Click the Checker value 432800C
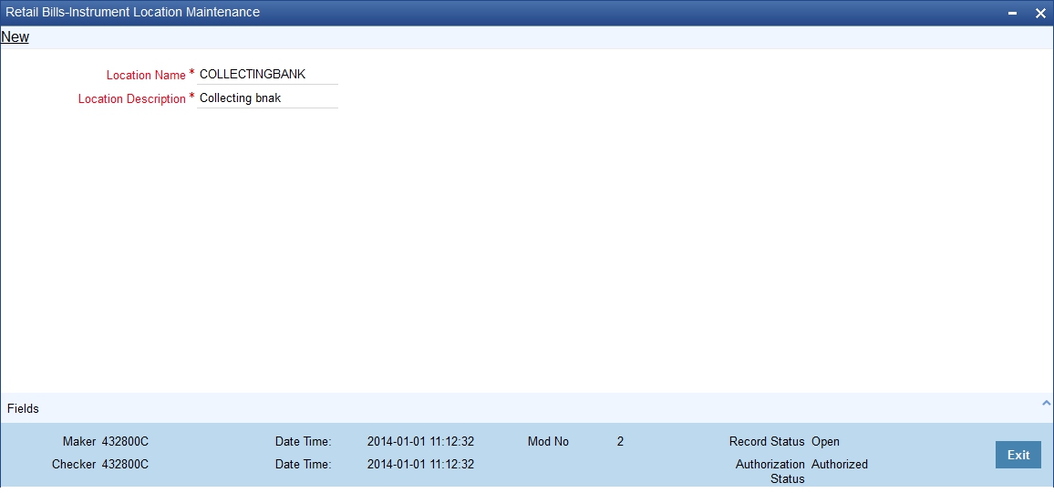The image size is (1054, 493). (125, 464)
